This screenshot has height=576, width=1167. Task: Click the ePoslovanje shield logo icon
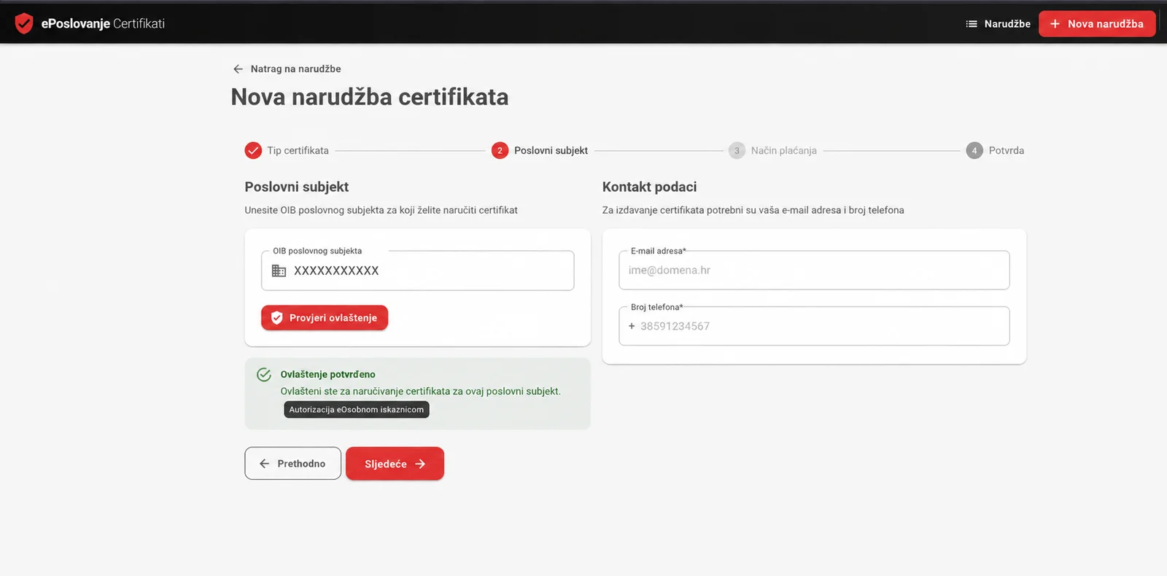[x=24, y=23]
